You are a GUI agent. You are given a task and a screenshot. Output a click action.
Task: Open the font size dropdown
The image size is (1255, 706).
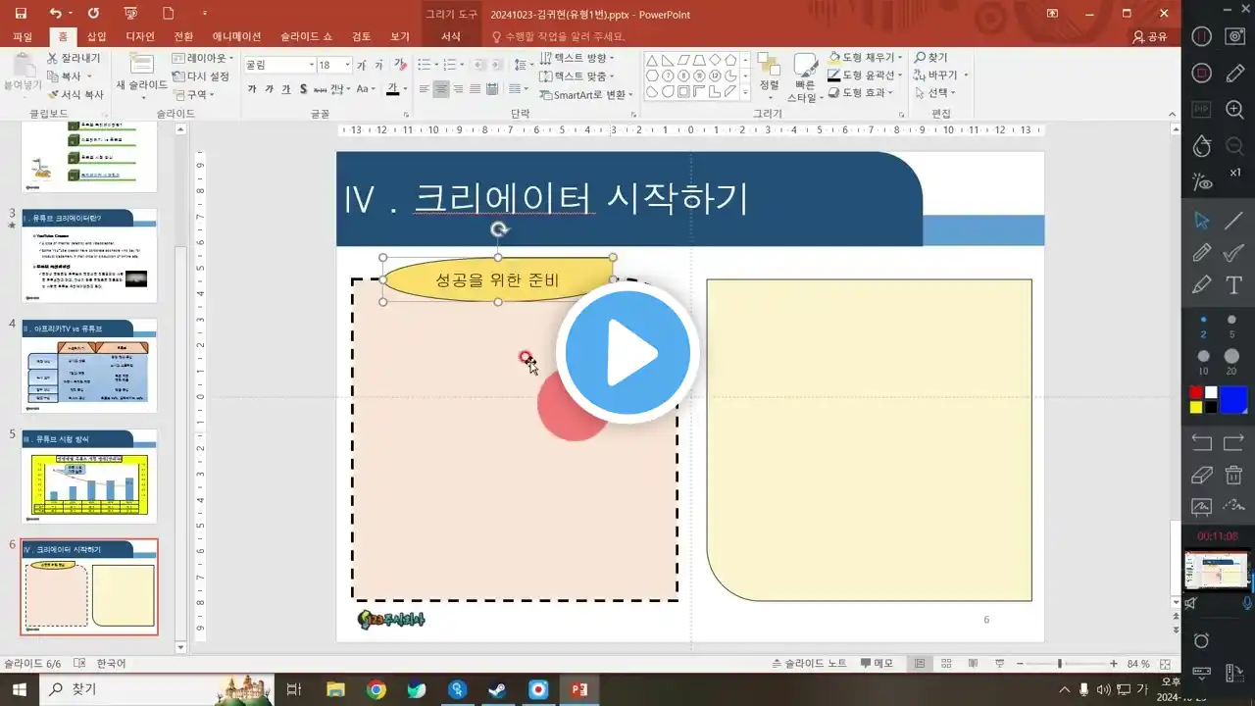pyautogui.click(x=348, y=65)
